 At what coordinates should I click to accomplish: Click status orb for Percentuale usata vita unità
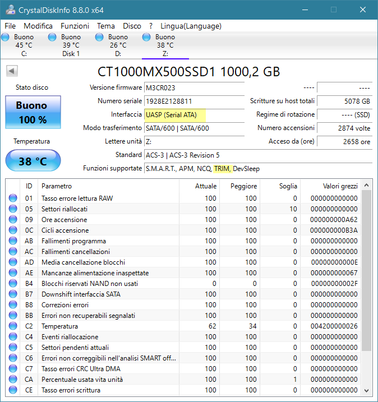click(x=13, y=379)
